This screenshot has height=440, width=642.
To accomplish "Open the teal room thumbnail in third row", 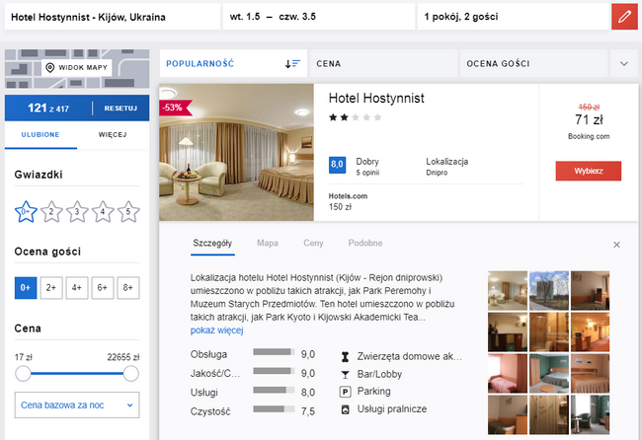I will click(x=548, y=374).
